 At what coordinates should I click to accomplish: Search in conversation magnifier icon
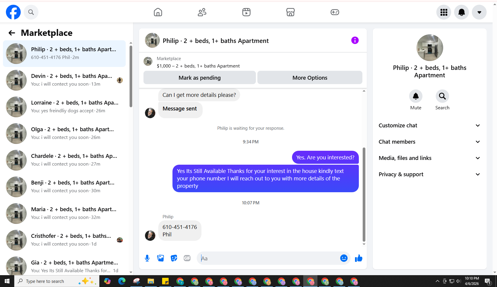[442, 96]
